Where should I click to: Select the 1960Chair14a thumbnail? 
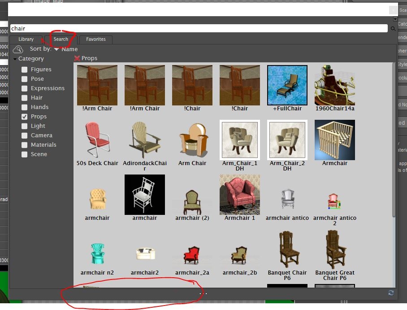334,85
